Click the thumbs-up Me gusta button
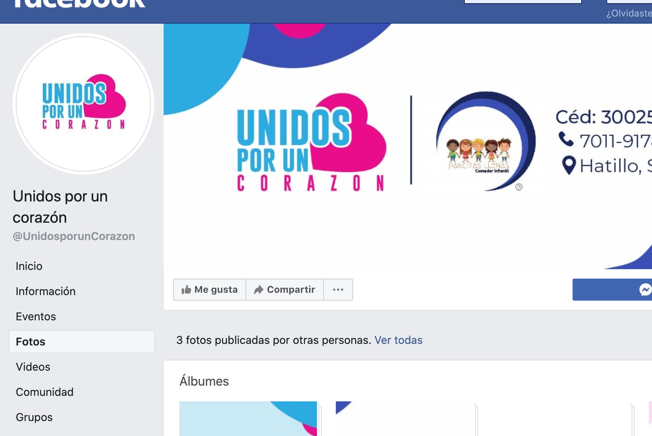Image resolution: width=652 pixels, height=436 pixels. point(210,290)
